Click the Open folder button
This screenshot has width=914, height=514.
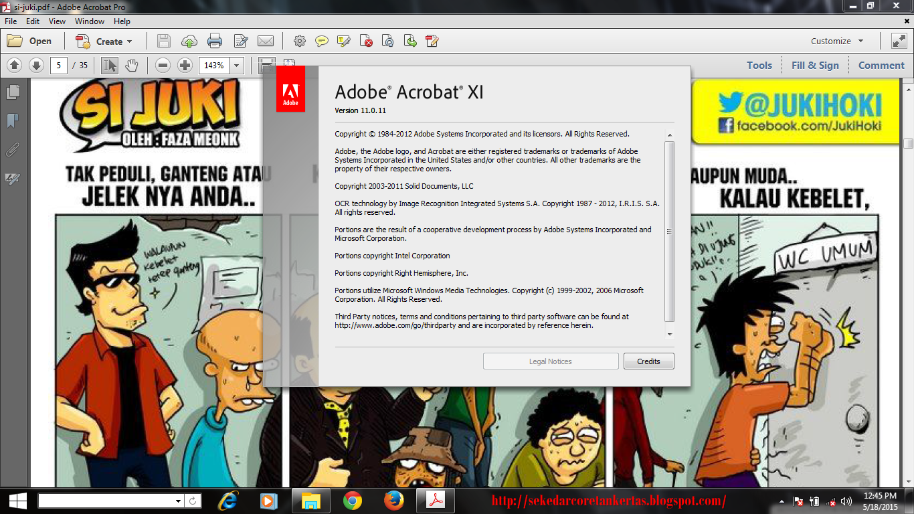29,41
